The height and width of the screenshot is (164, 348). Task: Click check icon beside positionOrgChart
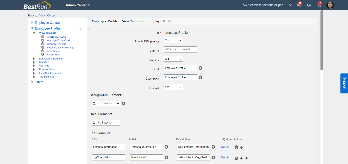[x=42, y=44]
